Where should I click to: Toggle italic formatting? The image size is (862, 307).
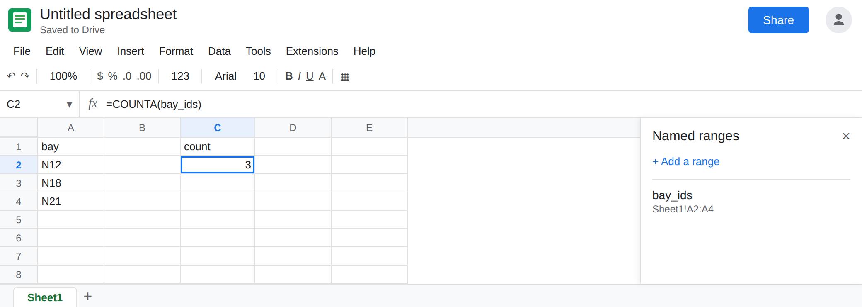pos(299,76)
